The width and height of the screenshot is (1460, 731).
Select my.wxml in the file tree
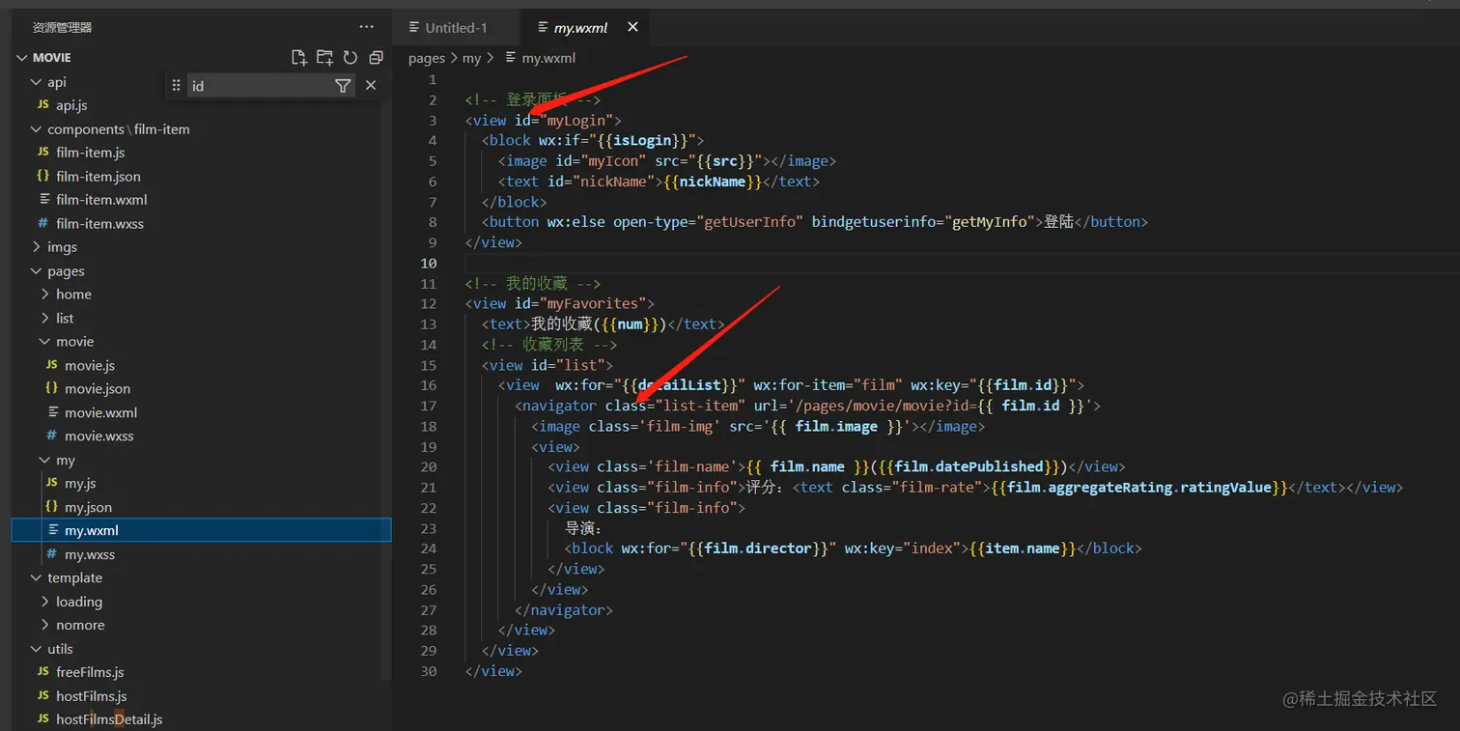(201, 530)
